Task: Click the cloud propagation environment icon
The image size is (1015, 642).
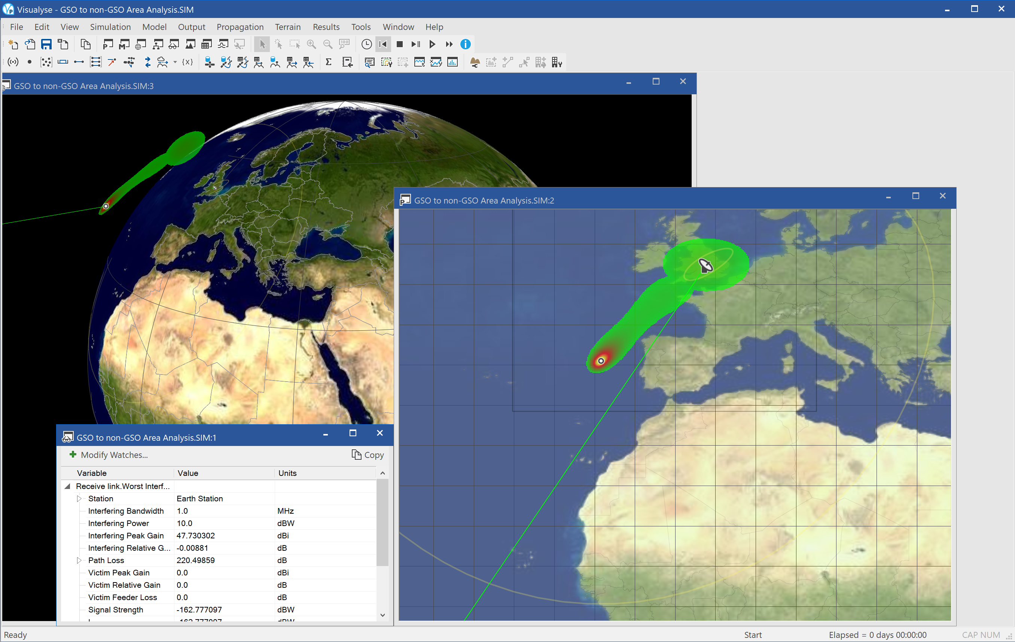Action: [162, 62]
